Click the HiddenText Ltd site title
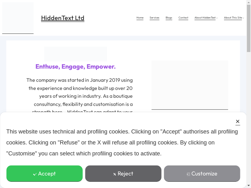The image size is (251, 188). (x=63, y=18)
